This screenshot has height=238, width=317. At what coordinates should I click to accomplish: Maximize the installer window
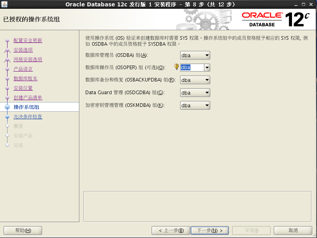pos(303,4)
